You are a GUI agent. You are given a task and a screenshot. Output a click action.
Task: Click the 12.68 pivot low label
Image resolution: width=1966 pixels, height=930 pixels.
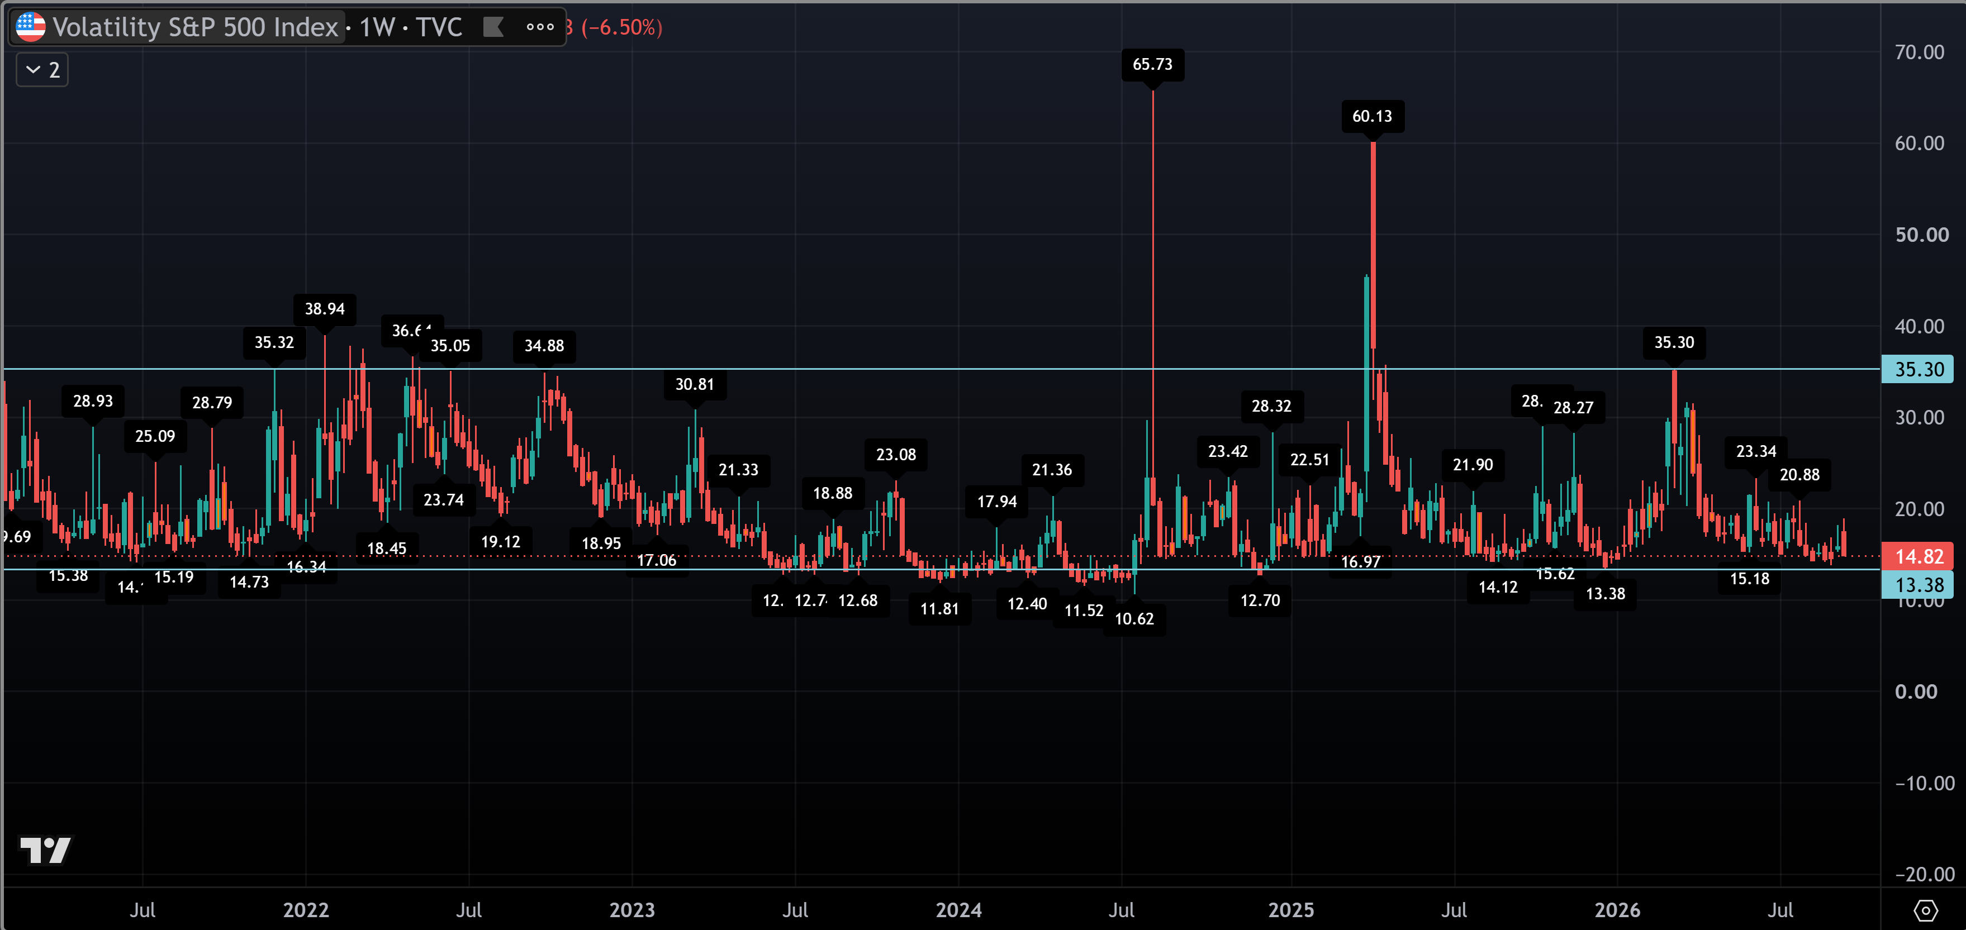(x=858, y=600)
